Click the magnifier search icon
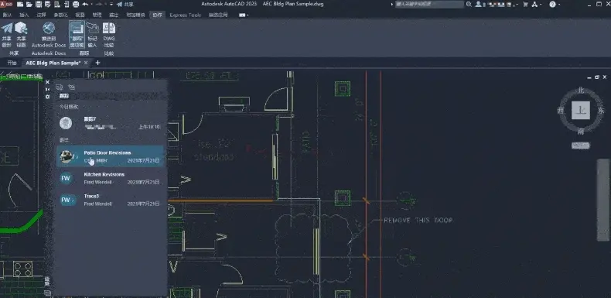Screen dimensions: 611x298 click(x=469, y=5)
